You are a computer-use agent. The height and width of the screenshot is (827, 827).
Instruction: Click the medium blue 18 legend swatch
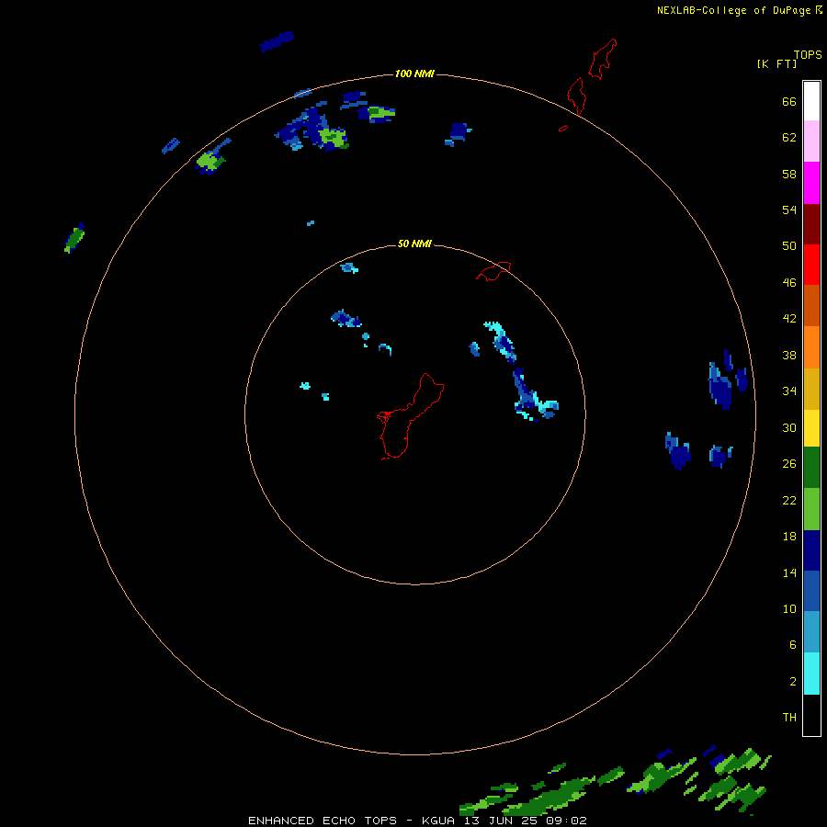click(811, 591)
